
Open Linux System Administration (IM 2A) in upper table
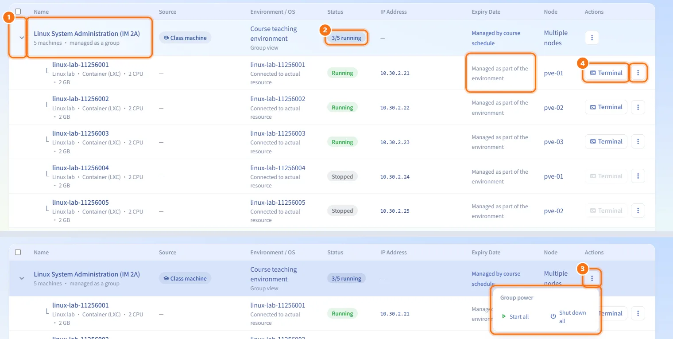tap(87, 33)
